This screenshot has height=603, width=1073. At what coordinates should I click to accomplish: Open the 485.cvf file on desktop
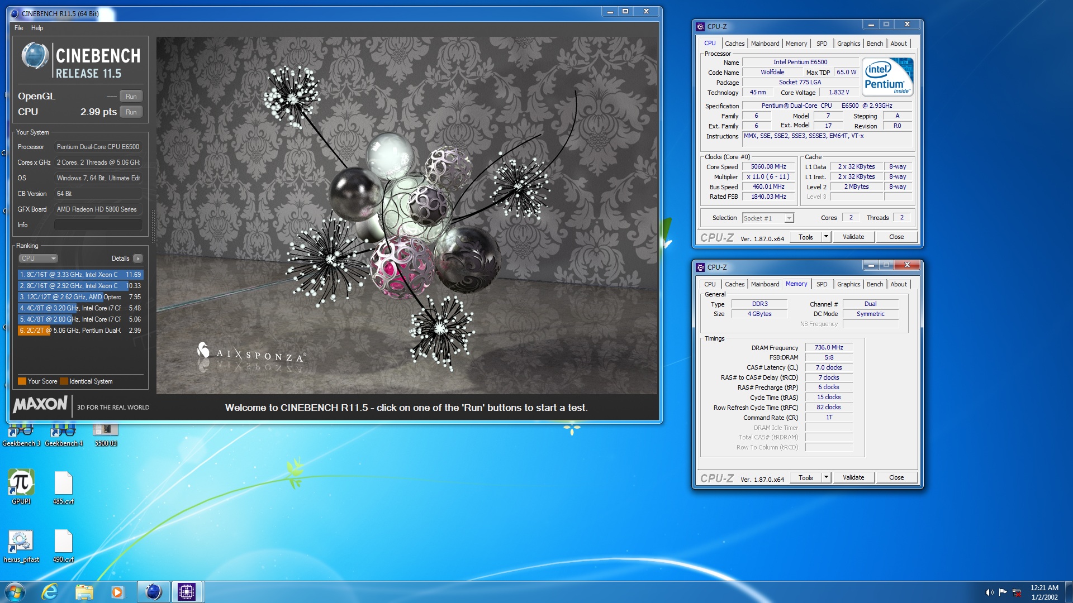[63, 487]
